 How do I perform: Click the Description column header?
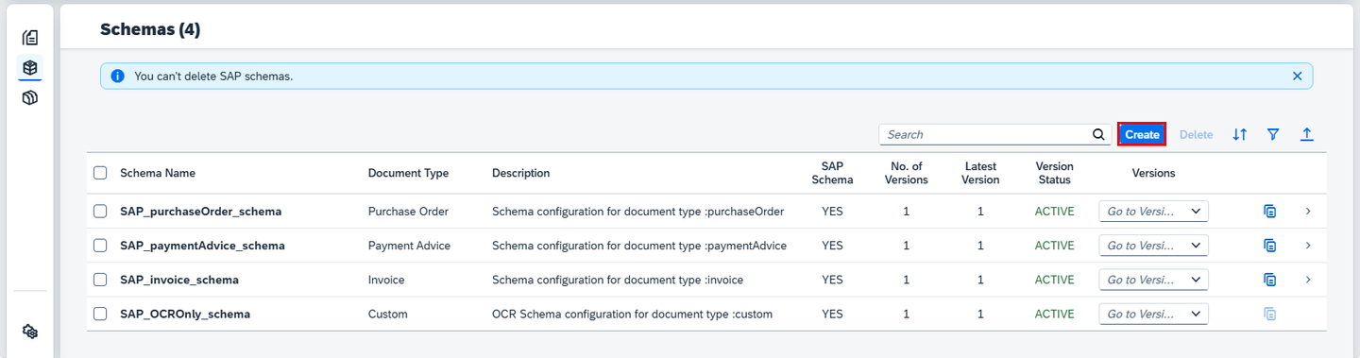pos(520,173)
